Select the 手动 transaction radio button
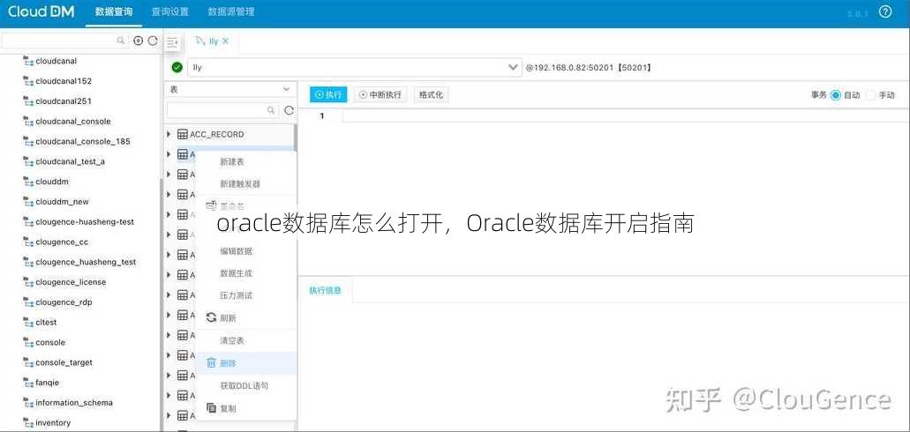Viewport: 910px width, 432px height. tap(870, 95)
